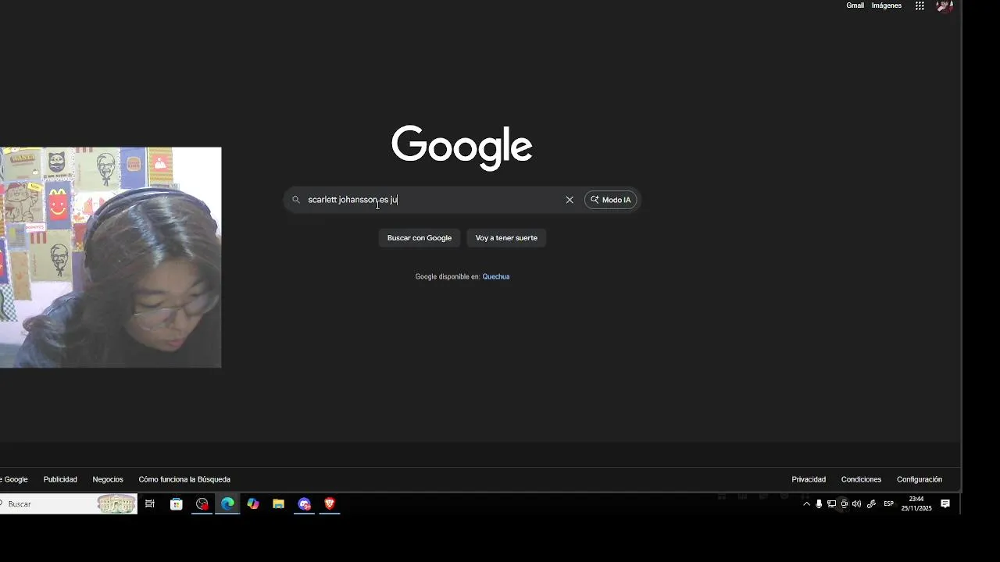Switch Google language to Quechua
1000x562 pixels.
click(496, 276)
